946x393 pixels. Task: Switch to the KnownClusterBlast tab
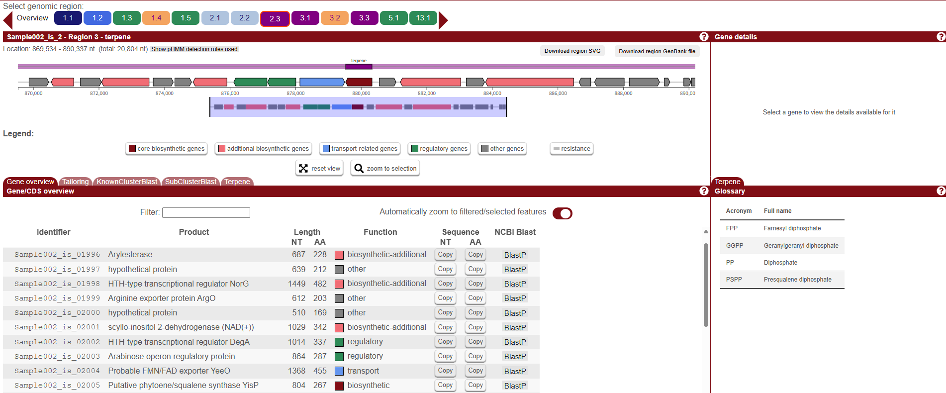[x=127, y=182]
